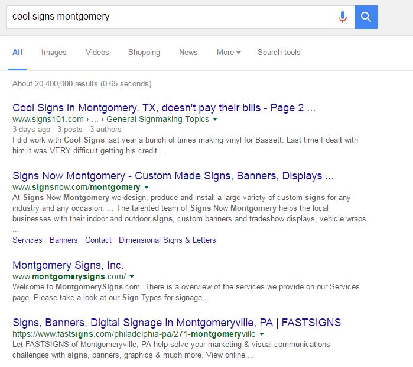This screenshot has height=367, width=413.
Task: Expand the More dropdown menu
Action: click(229, 53)
